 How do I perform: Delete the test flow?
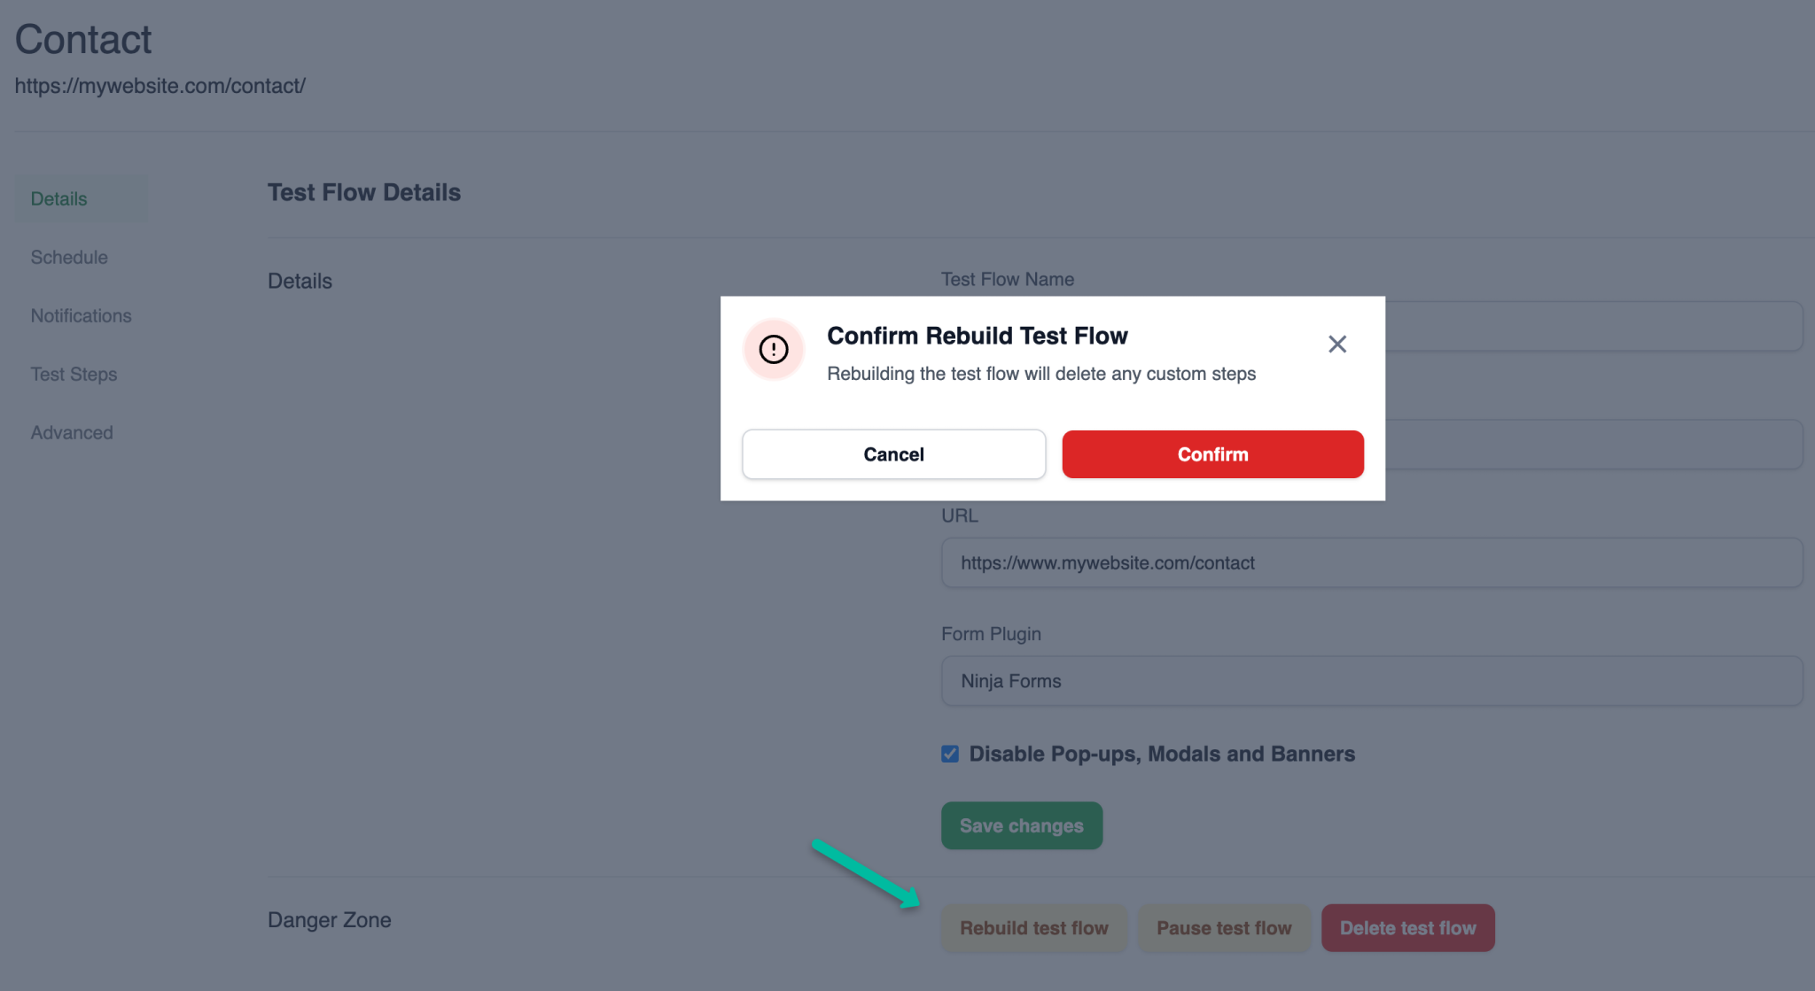1407,927
